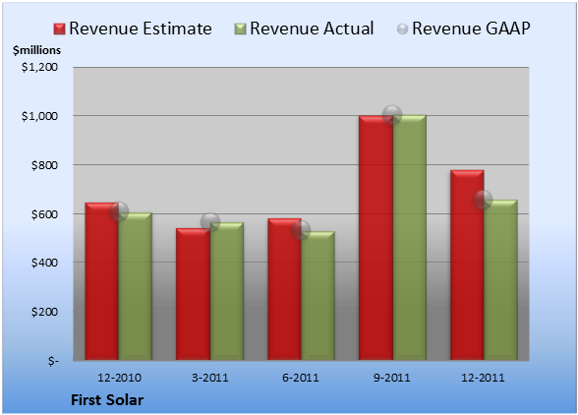Click the GAAP marker above 9-2011
The image size is (578, 415).
392,115
